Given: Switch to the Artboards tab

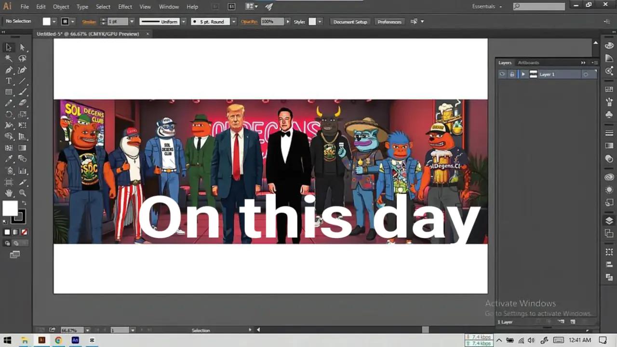Looking at the screenshot, I should pos(528,63).
